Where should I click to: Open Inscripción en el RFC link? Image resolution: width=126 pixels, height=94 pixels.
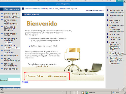click(116, 16)
